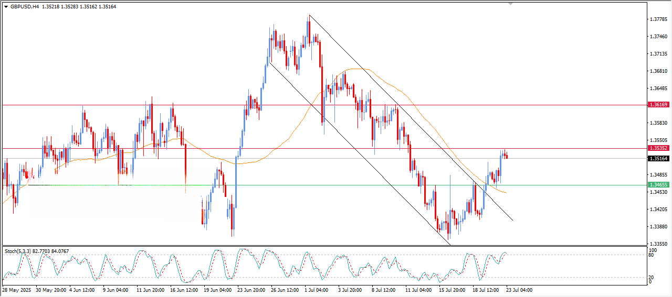The image size is (672, 297).
Task: Select the red 1.35352 price label
Action: [658, 148]
